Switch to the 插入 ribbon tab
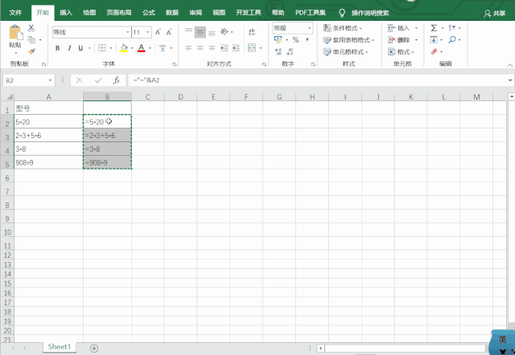The height and width of the screenshot is (355, 515). [x=66, y=13]
